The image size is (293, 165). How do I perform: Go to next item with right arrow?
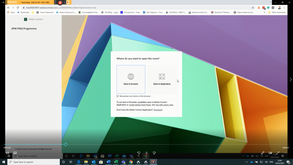(x=290, y=79)
